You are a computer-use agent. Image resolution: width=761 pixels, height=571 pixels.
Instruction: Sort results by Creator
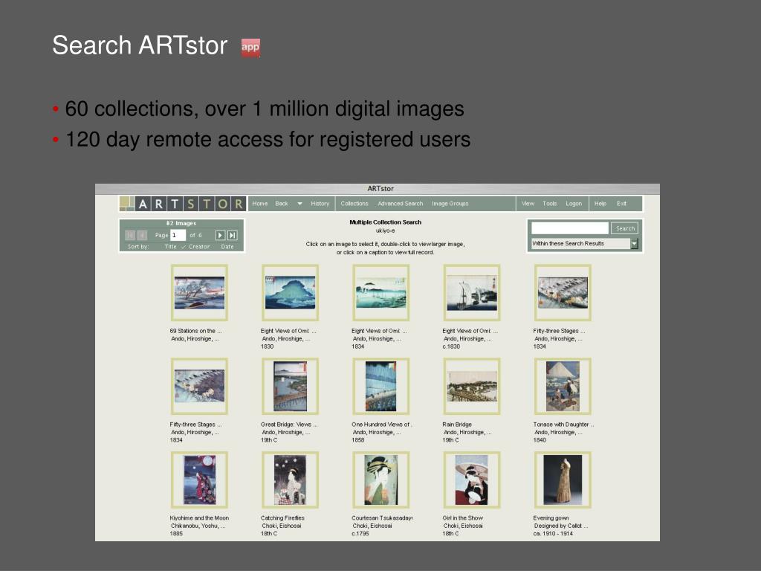(199, 247)
